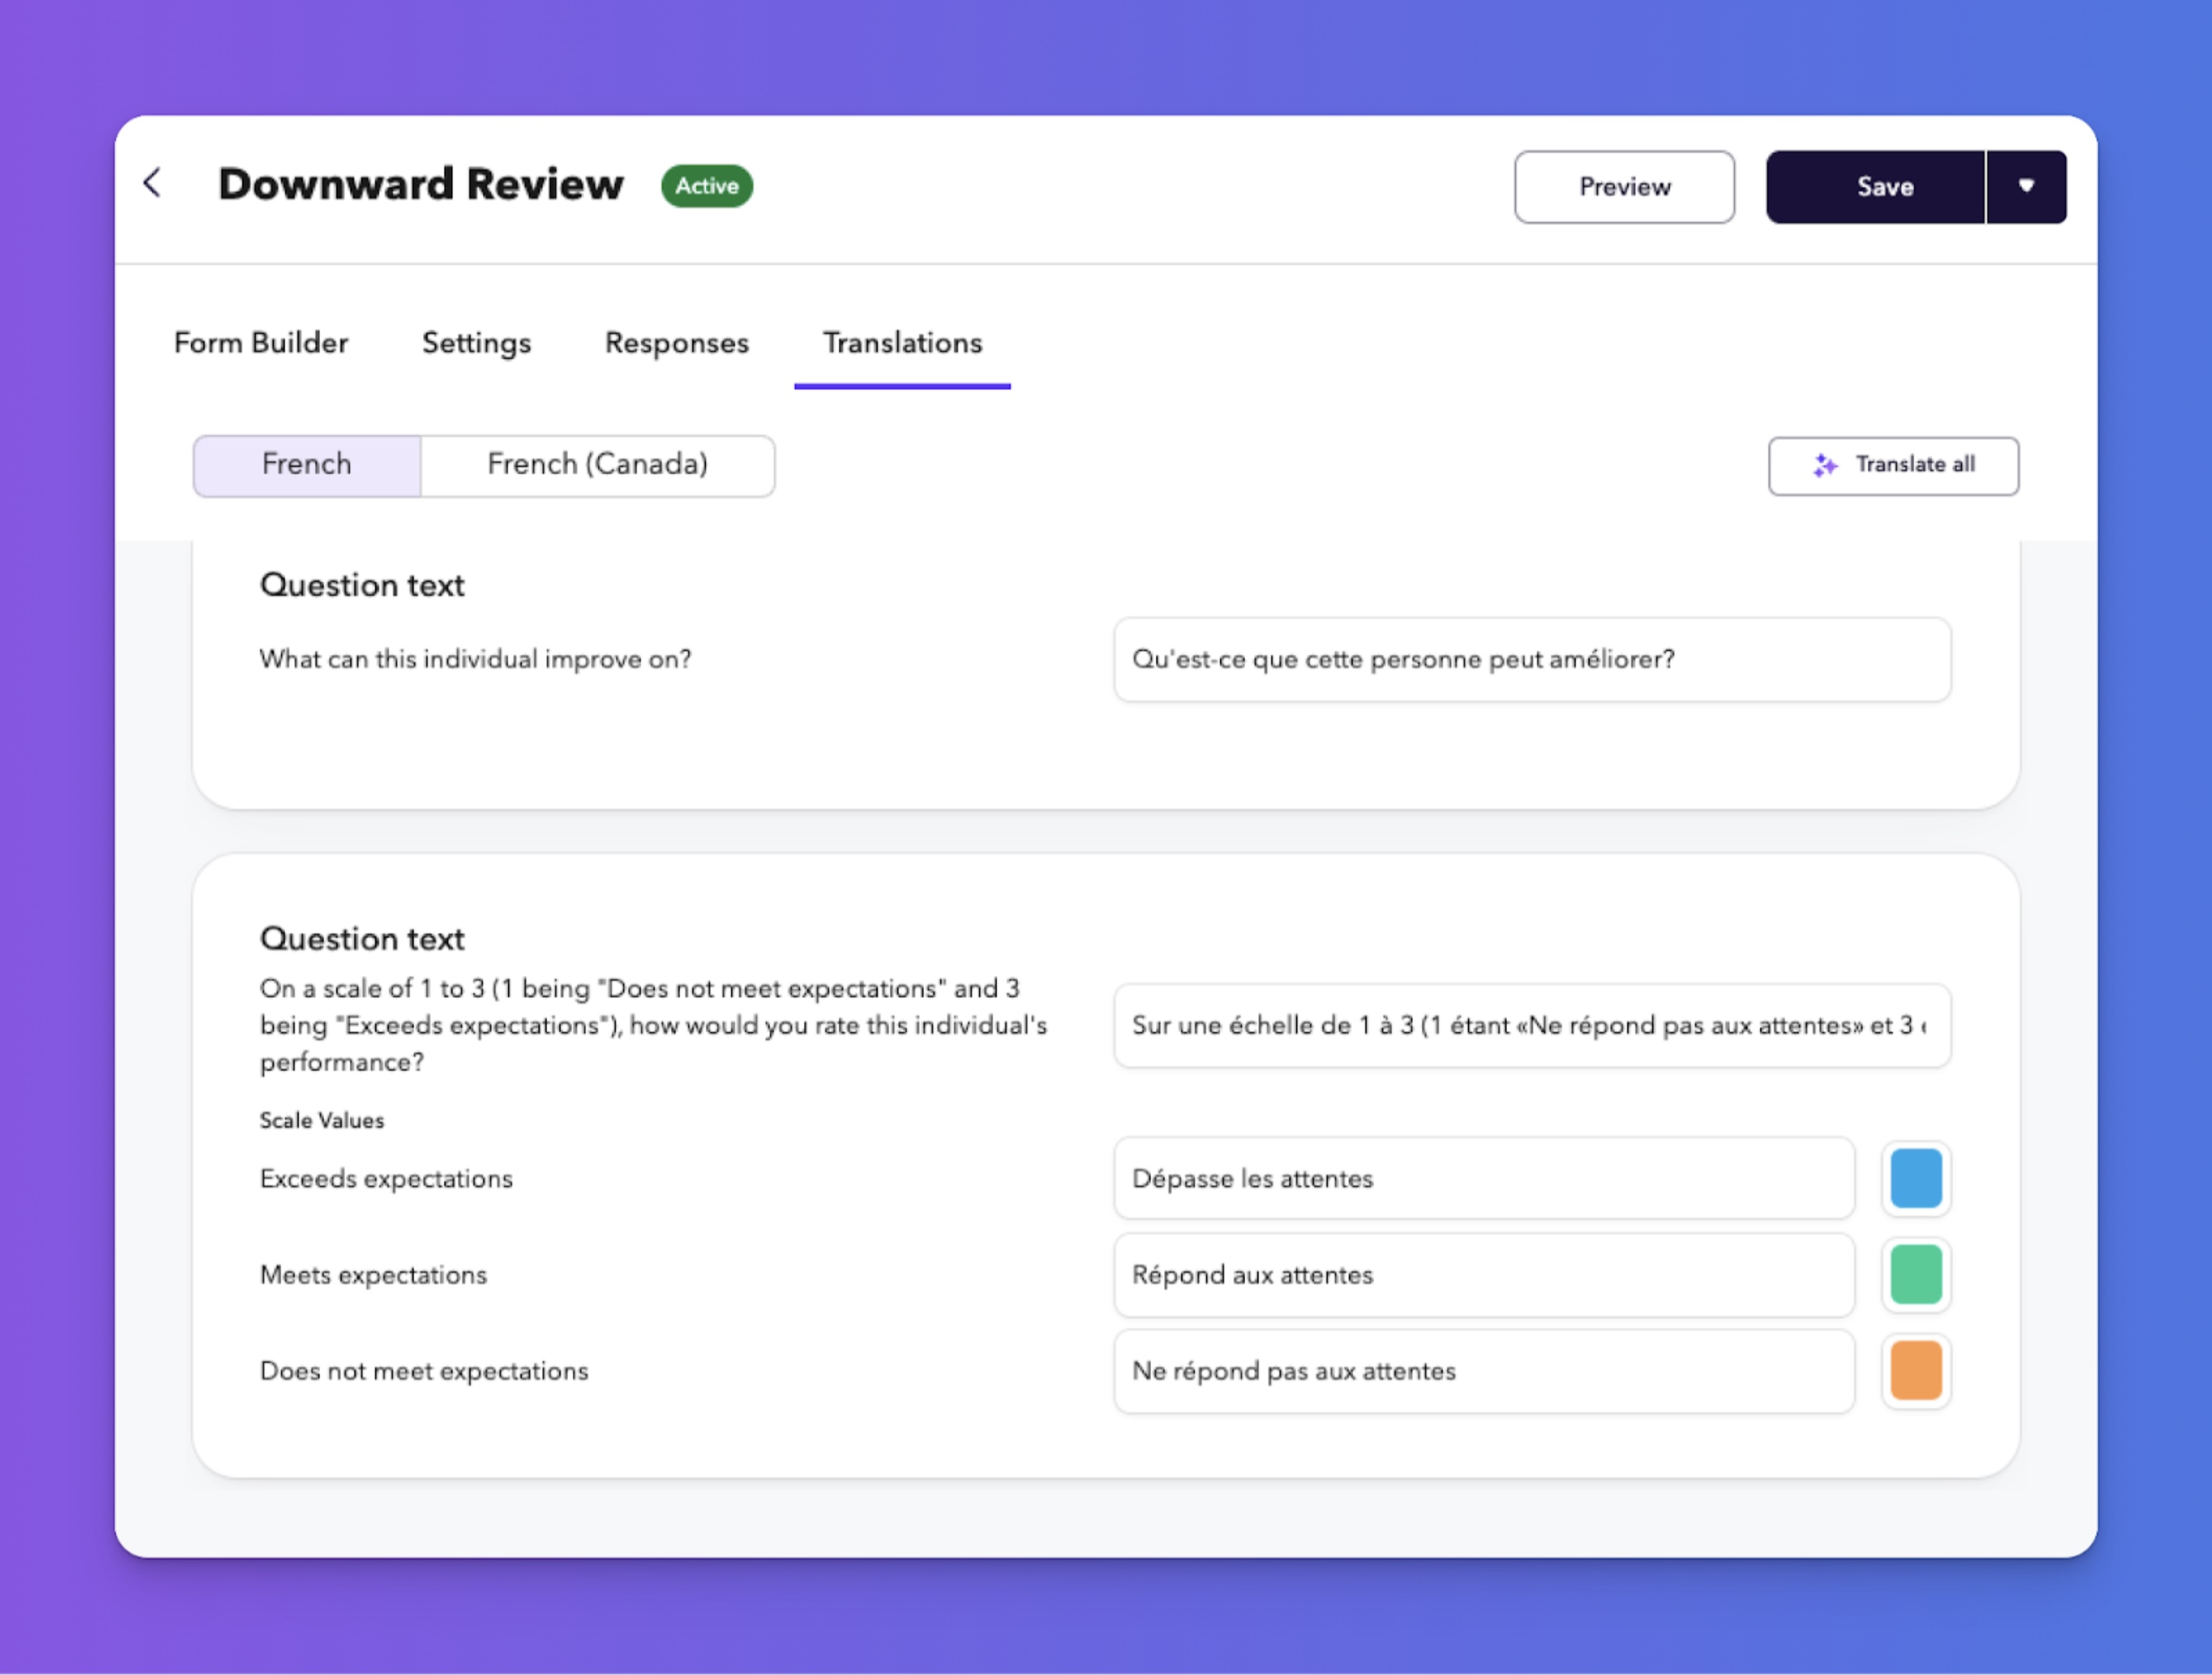
Task: Click the 'Répond aux attentes' input
Action: coord(1483,1274)
